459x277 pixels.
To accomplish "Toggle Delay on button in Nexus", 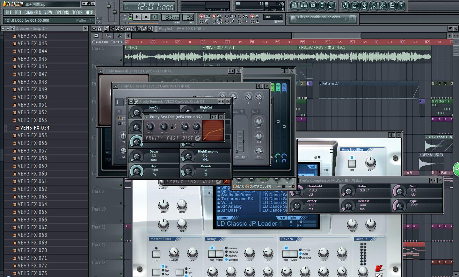I will pyautogui.click(x=212, y=254).
